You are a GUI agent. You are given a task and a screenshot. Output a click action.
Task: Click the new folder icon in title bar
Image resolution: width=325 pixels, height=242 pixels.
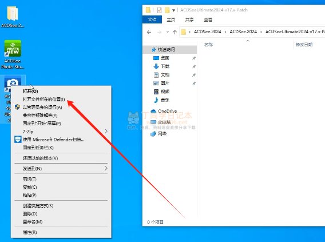167,10
